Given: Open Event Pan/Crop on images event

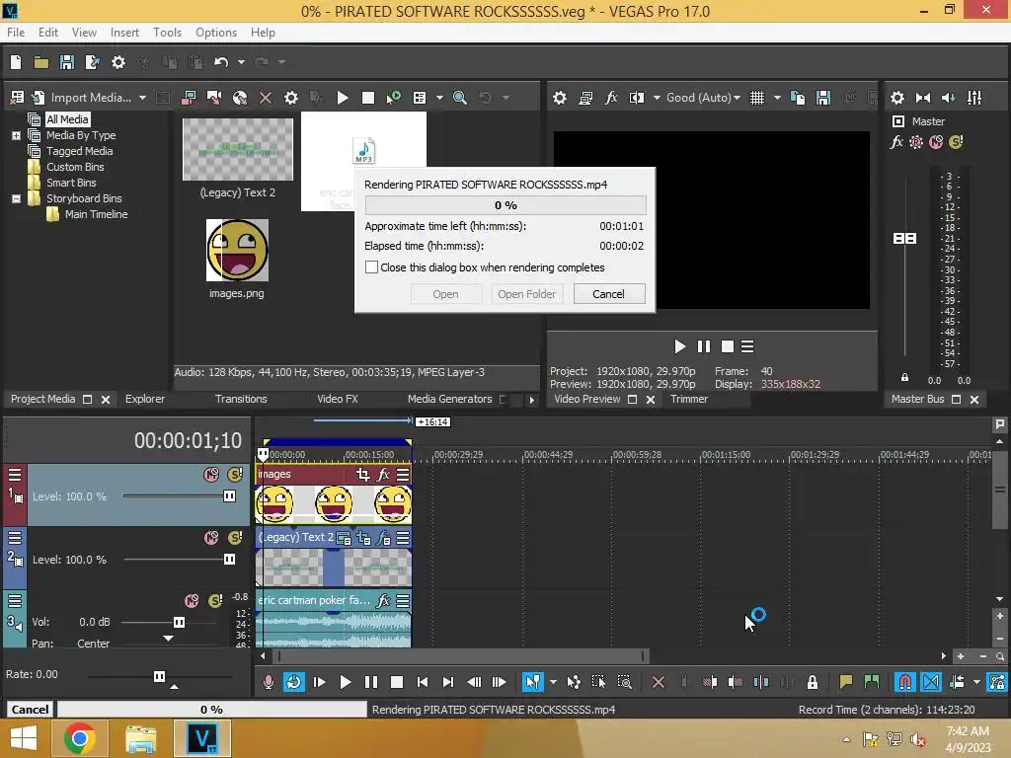Looking at the screenshot, I should (363, 475).
